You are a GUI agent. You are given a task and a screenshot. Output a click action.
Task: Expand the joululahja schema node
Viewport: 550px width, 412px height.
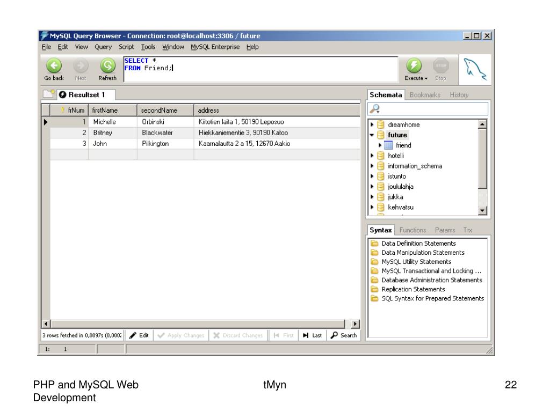(372, 186)
